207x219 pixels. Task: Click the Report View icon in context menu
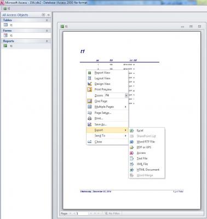(89, 73)
